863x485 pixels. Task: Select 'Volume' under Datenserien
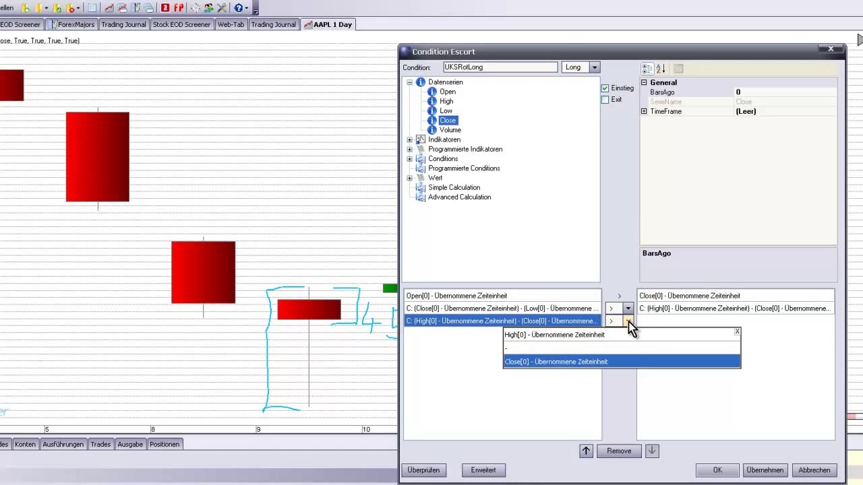coord(450,130)
